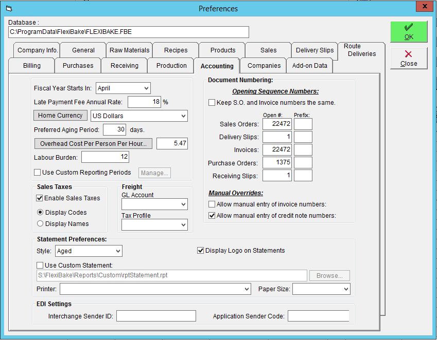Go to the Route Deliveries tab
This screenshot has height=340, width=437.
(361, 50)
